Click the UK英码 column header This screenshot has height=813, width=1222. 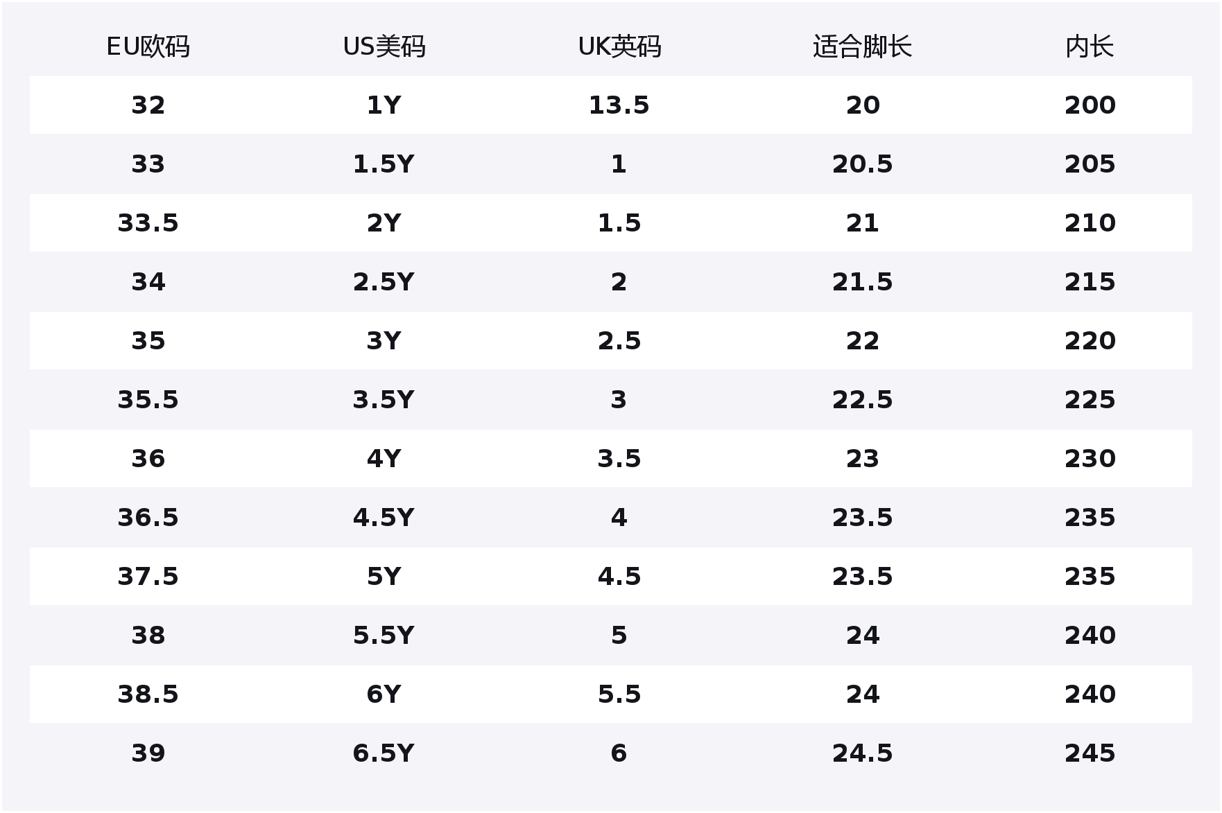coord(619,47)
